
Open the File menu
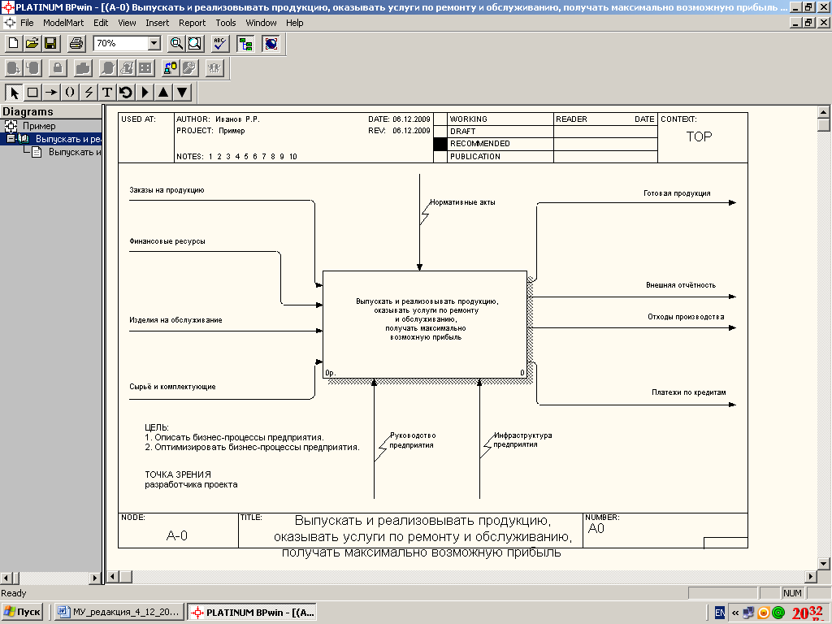pos(27,23)
